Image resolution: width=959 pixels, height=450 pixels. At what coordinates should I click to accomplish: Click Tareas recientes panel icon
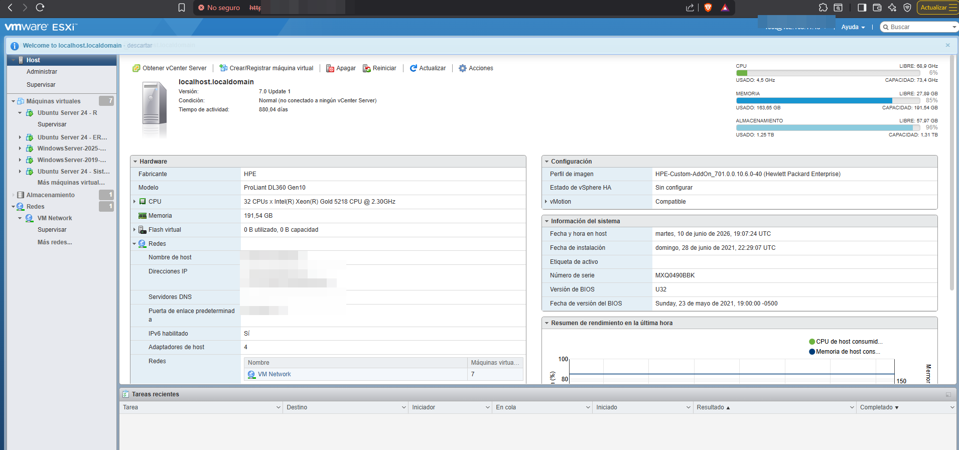pos(125,394)
